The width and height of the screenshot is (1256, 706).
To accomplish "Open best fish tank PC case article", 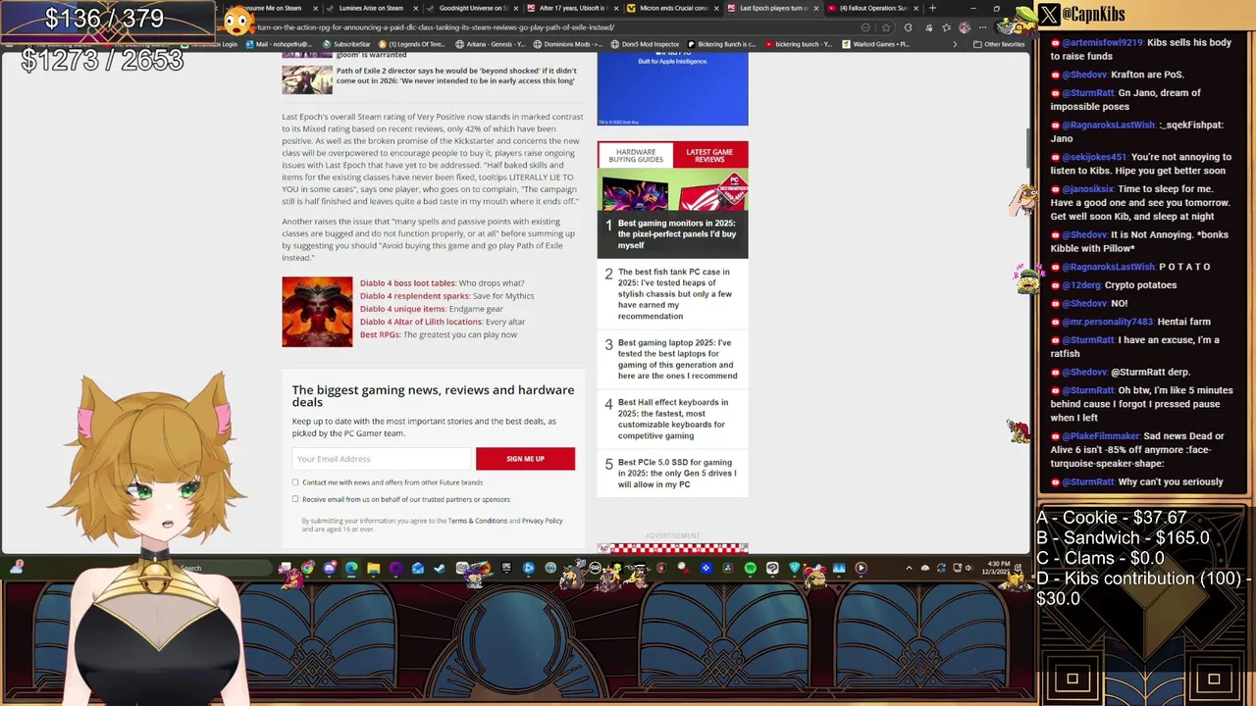I will 675,294.
